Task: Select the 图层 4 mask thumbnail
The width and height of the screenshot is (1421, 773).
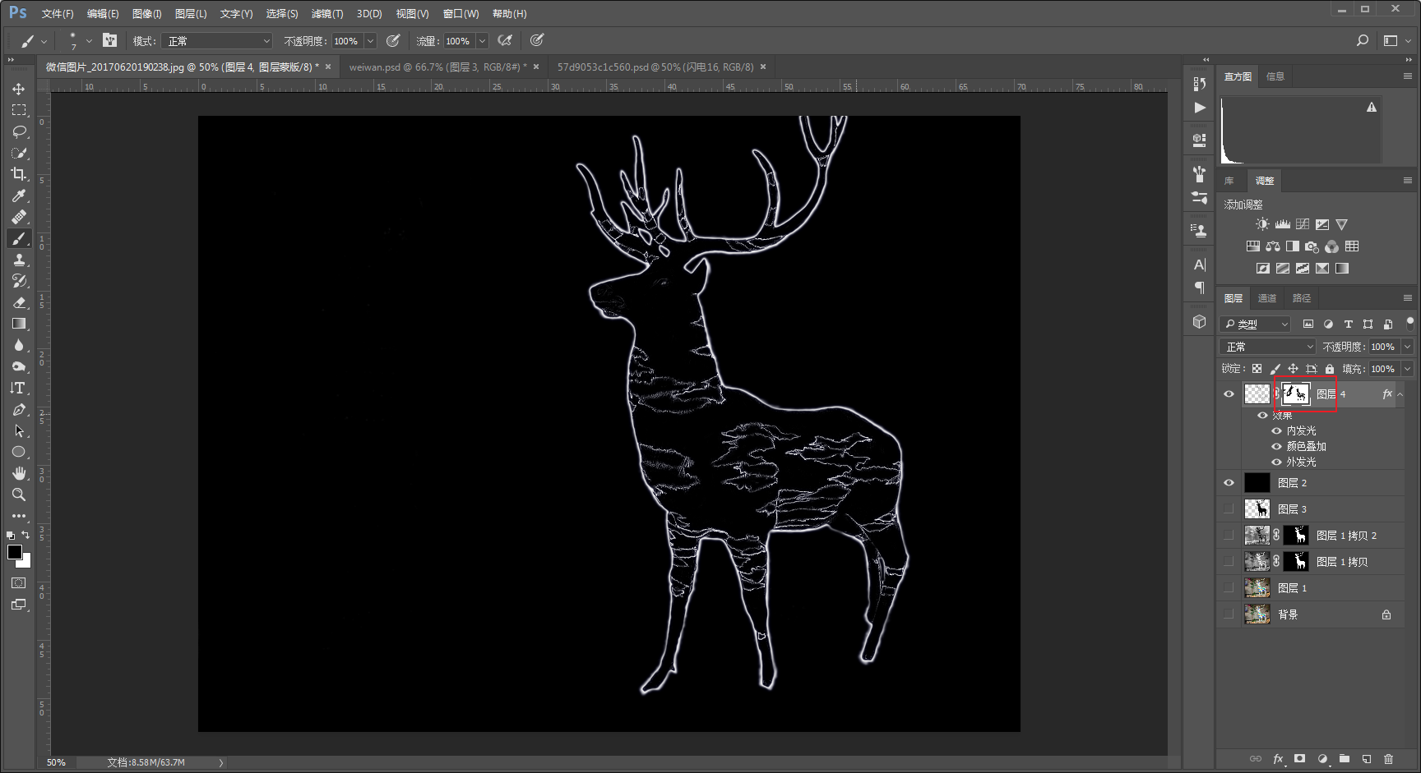Action: tap(1296, 394)
